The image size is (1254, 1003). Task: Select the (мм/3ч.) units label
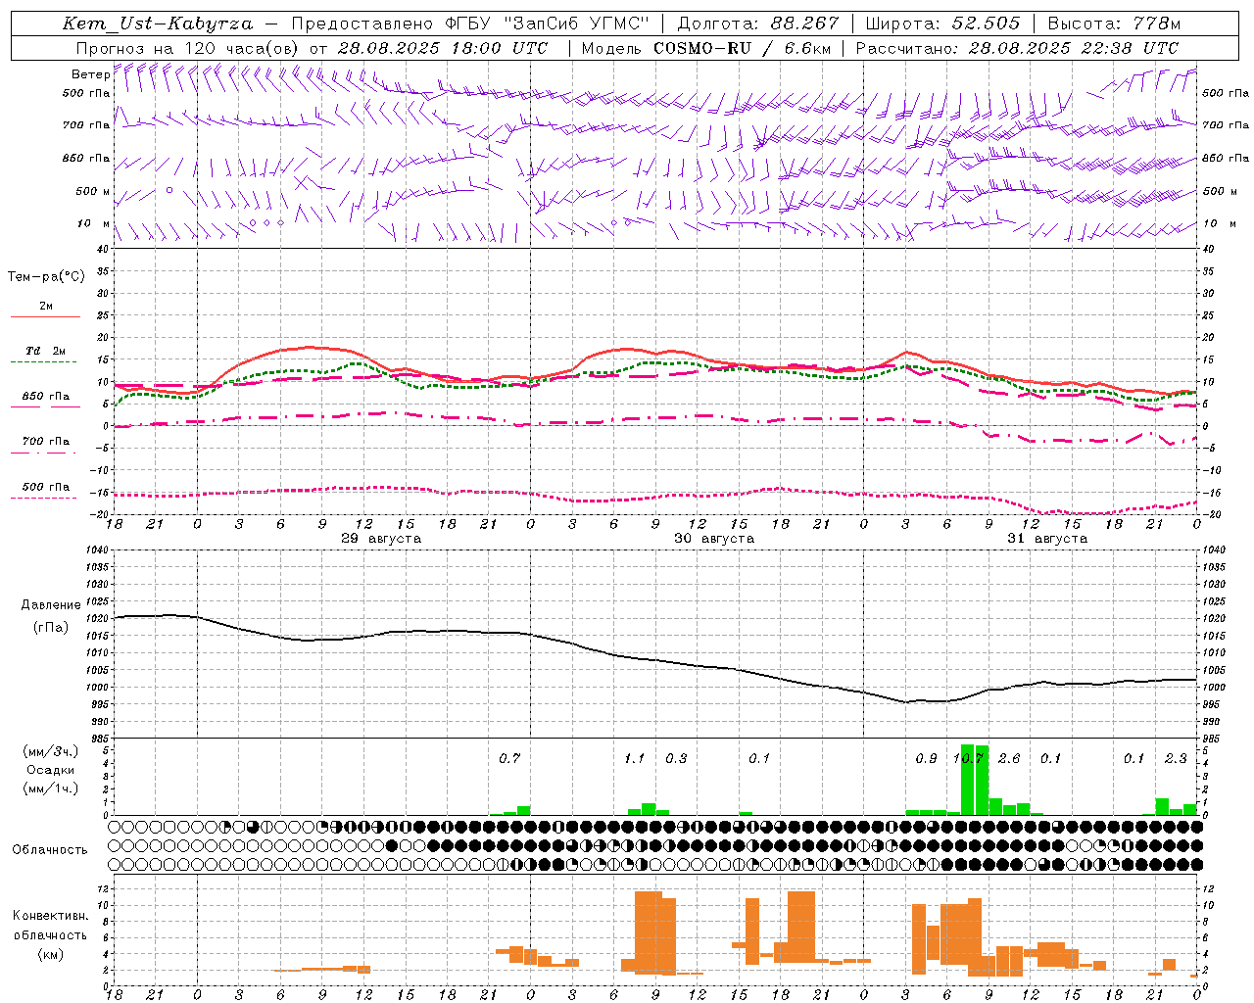pos(51,751)
